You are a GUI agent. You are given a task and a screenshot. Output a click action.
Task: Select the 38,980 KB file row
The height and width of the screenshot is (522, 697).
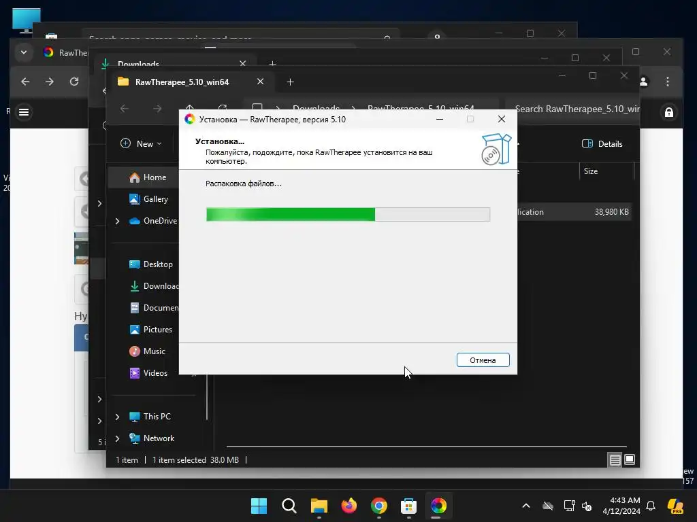[x=574, y=212]
